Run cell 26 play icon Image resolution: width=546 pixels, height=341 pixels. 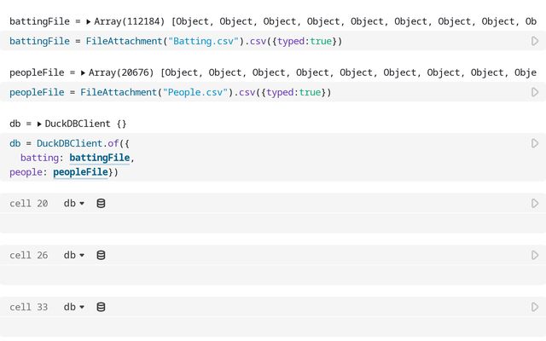click(535, 255)
